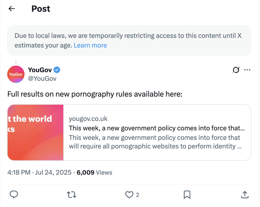
Task: Click the link card description text
Action: [155, 142]
